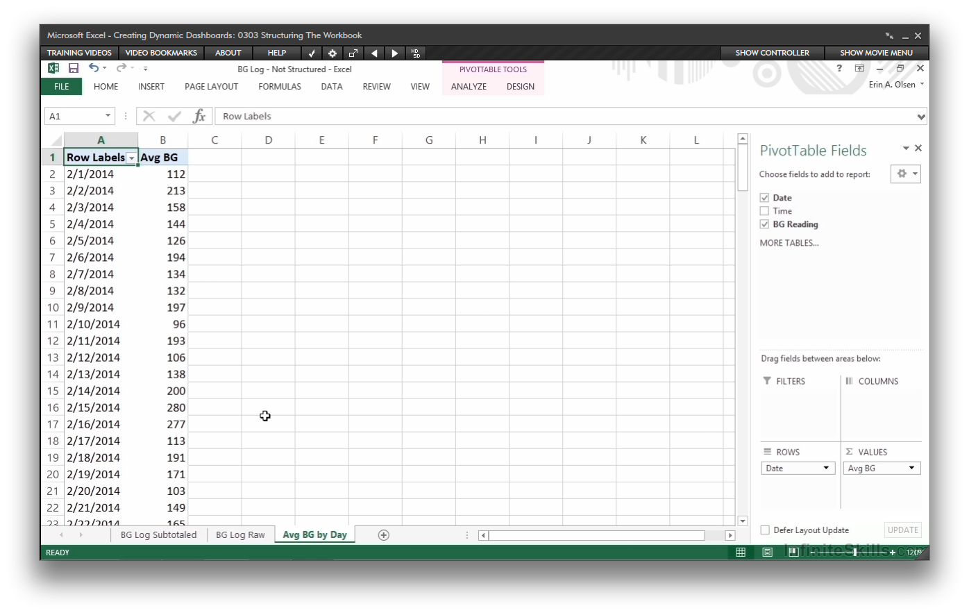Viewport: 969px width, 615px height.
Task: Switch to BG Log Raw sheet tab
Action: [x=240, y=535]
